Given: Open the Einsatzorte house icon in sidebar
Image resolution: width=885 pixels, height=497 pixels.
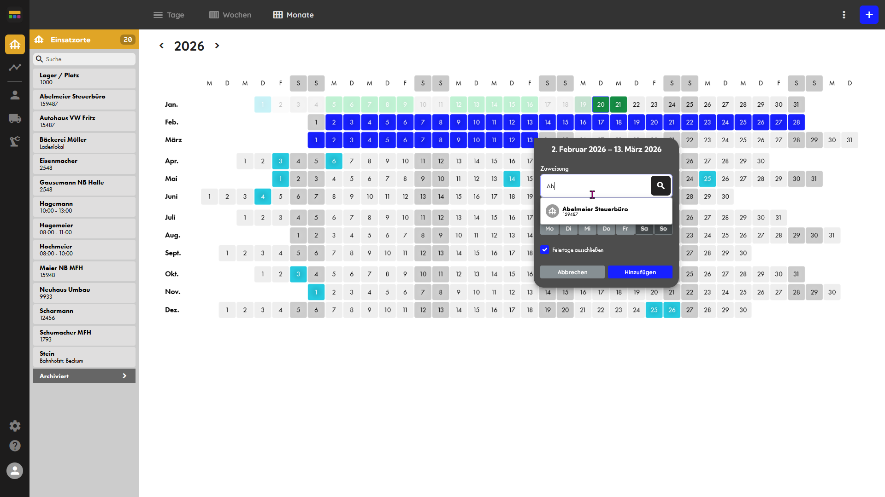Looking at the screenshot, I should coord(15,44).
